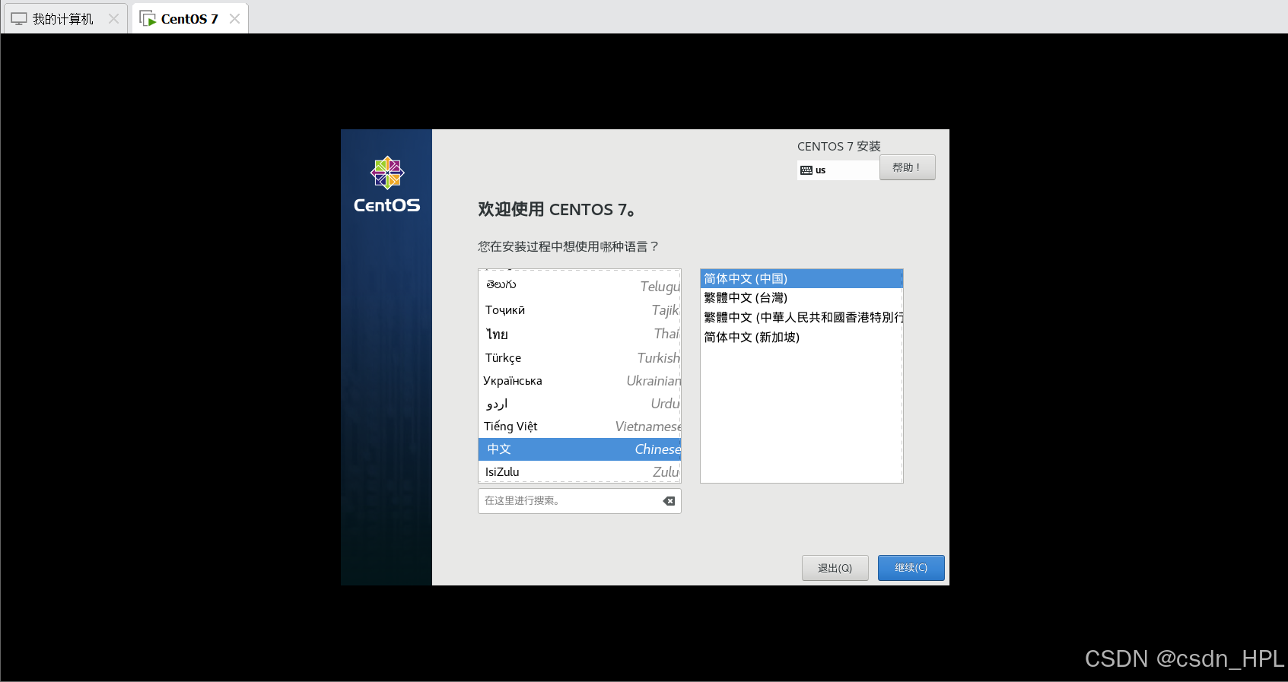Click the us keyboard layout icon
Image resolution: width=1288 pixels, height=682 pixels.
(x=806, y=170)
